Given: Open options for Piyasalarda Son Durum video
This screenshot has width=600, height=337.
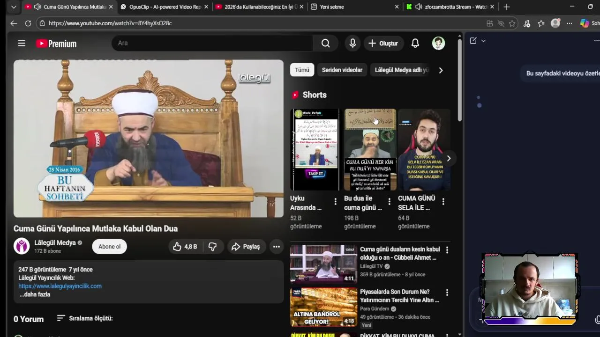Looking at the screenshot, I should [x=447, y=292].
